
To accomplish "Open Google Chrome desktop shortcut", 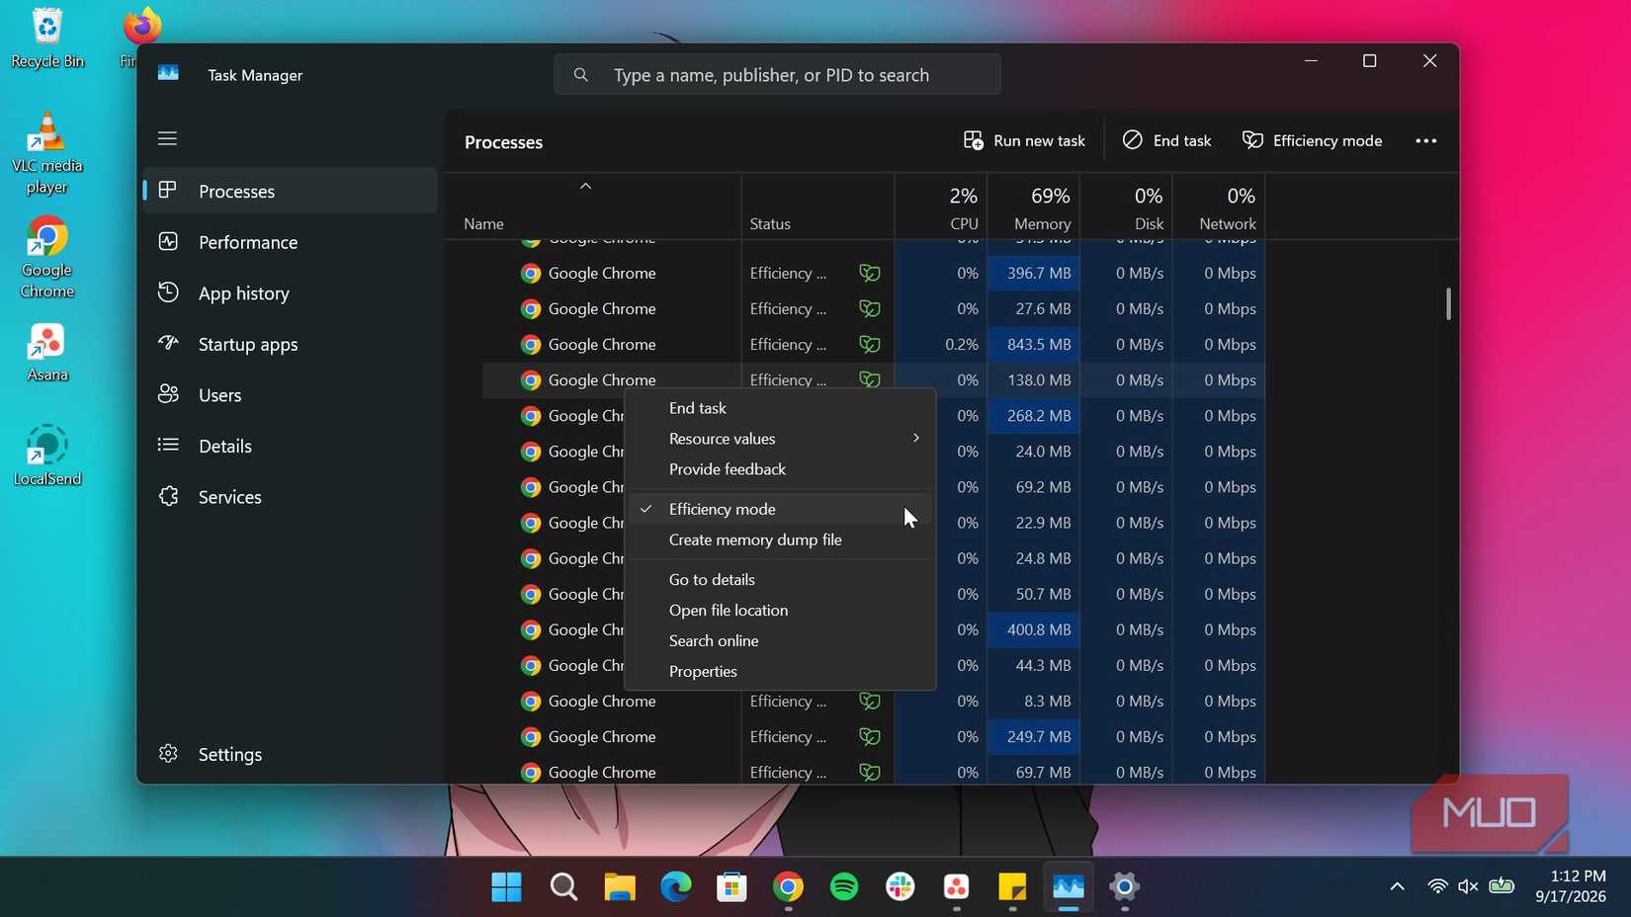I will pos(46,257).
